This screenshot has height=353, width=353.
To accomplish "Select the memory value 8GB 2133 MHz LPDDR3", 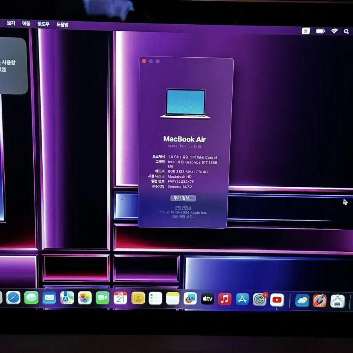I will tap(188, 171).
